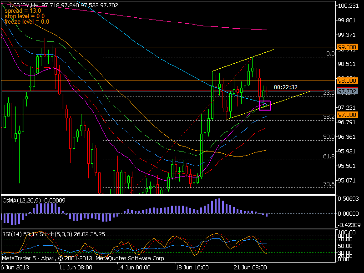Click the freeze level = 0.0 label
The width and height of the screenshot is (364, 273).
24,21
